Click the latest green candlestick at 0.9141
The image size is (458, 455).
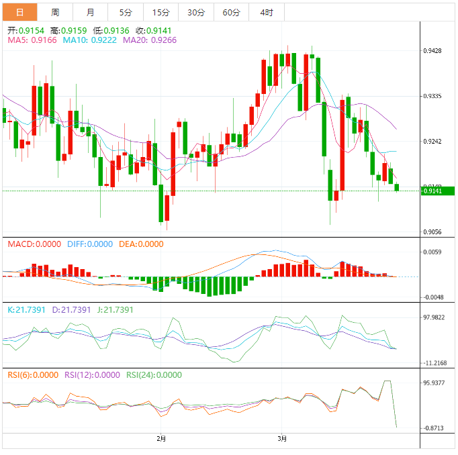pos(397,187)
